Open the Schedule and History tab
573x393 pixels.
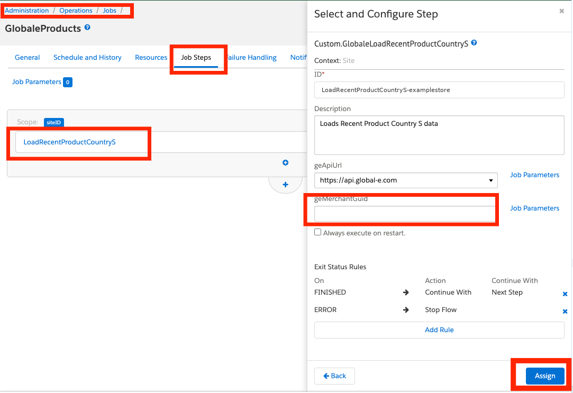click(x=87, y=57)
